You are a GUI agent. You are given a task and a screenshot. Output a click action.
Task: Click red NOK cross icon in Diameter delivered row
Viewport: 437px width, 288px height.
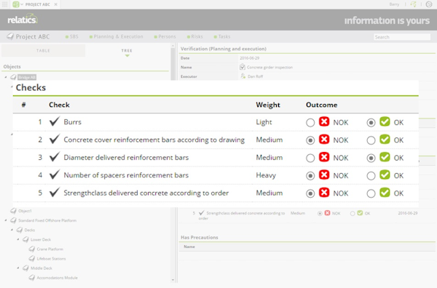coord(324,157)
